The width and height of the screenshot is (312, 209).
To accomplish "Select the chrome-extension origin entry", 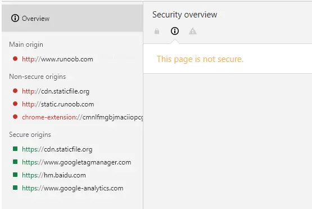I will [83, 117].
